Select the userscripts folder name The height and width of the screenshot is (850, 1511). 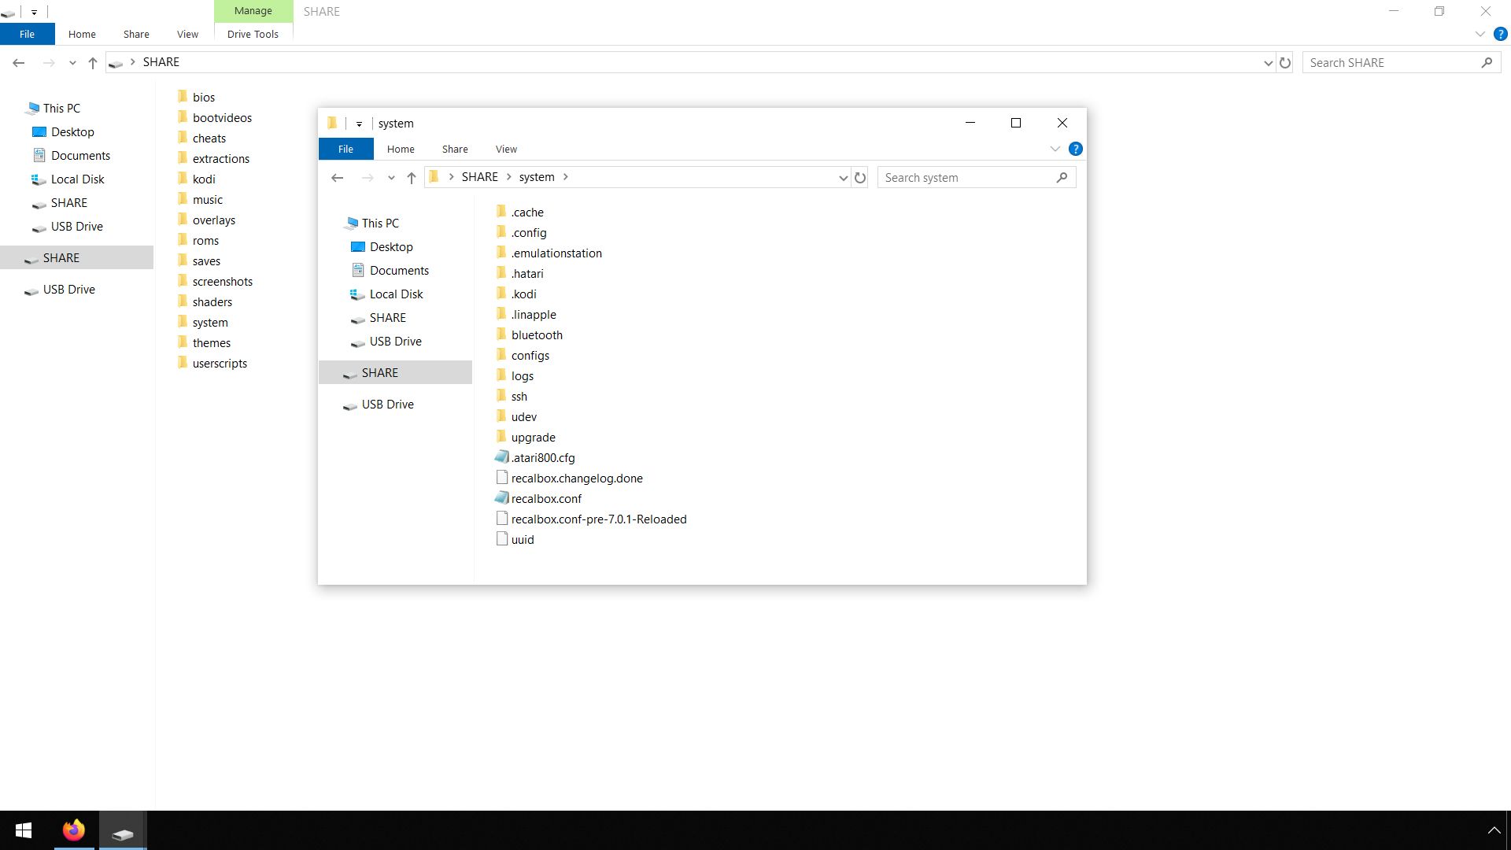[220, 363]
